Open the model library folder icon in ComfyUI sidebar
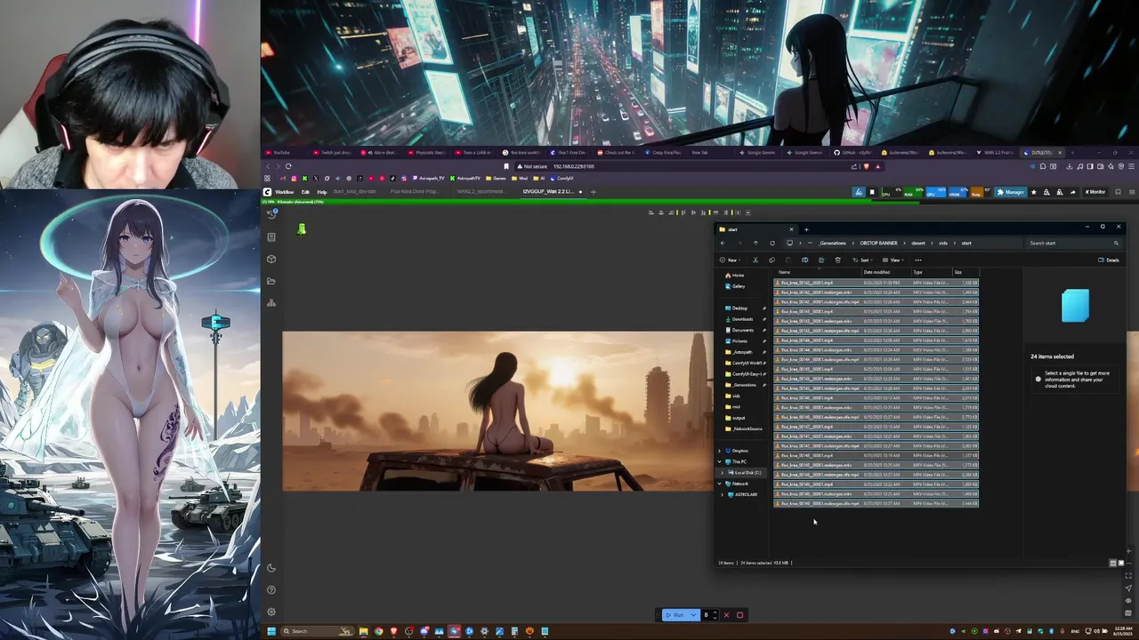The width and height of the screenshot is (1139, 640). pyautogui.click(x=271, y=281)
